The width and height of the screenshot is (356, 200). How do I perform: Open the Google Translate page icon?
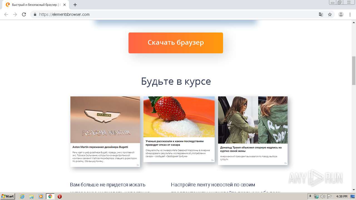(x=321, y=14)
